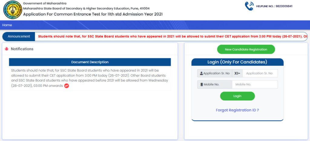Click the Login (Only For Candidates) header

[x=237, y=62]
